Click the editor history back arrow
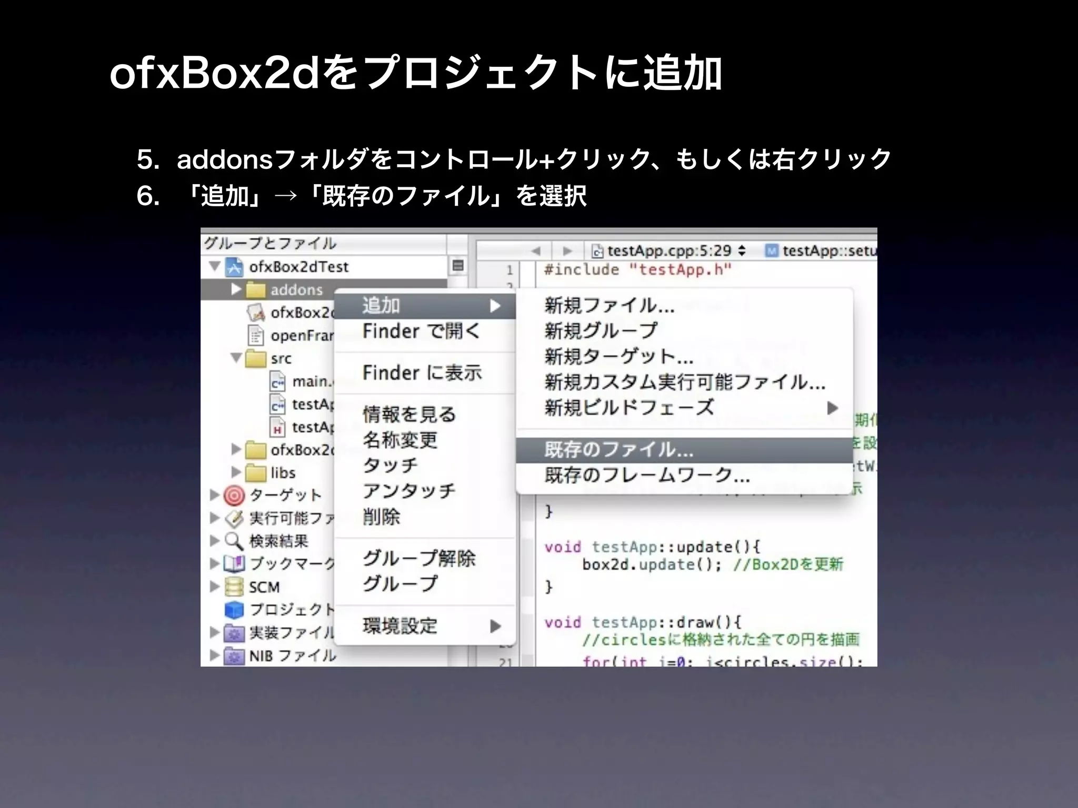 pos(536,251)
